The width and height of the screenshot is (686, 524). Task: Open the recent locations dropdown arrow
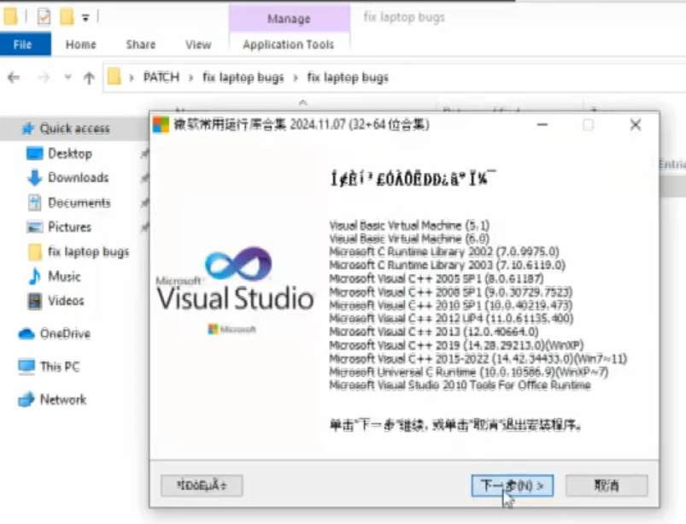click(x=67, y=77)
